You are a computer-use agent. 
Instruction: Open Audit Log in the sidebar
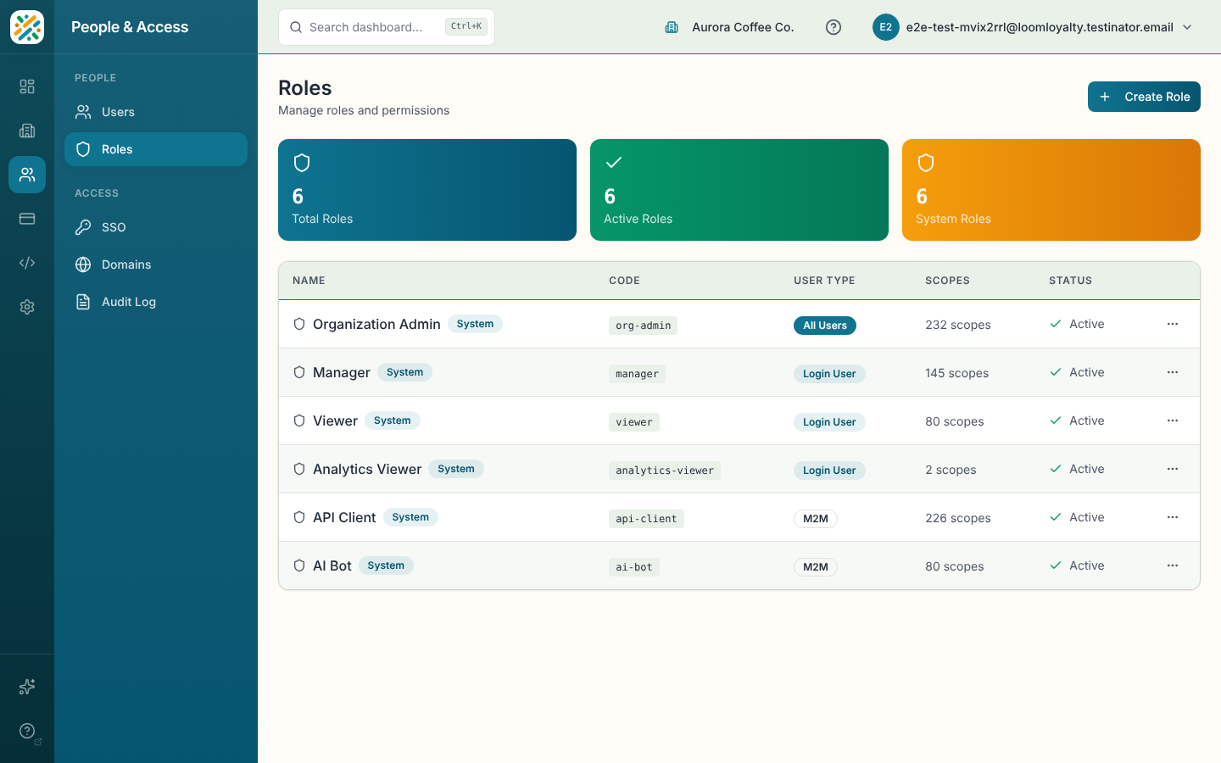(156, 302)
